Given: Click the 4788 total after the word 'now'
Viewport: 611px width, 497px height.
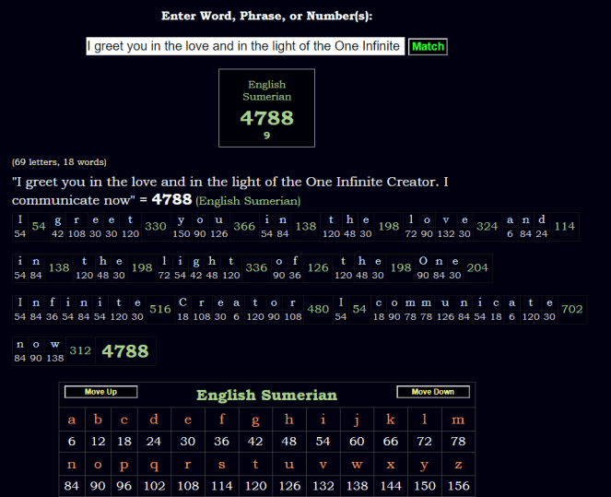Looking at the screenshot, I should 123,351.
